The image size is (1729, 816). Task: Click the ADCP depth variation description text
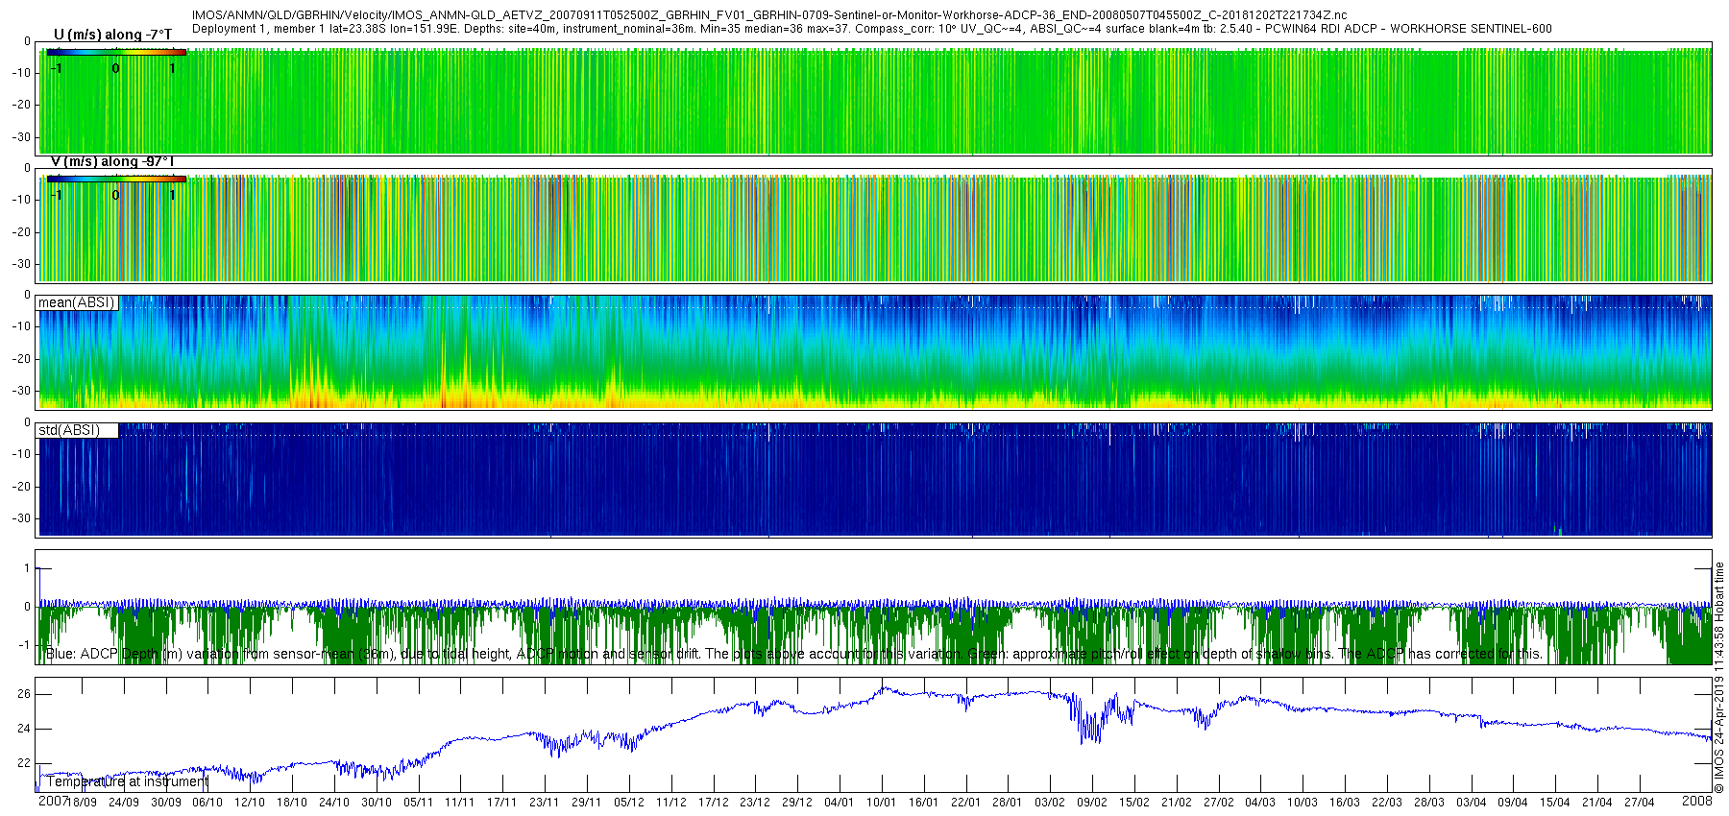coord(794,654)
